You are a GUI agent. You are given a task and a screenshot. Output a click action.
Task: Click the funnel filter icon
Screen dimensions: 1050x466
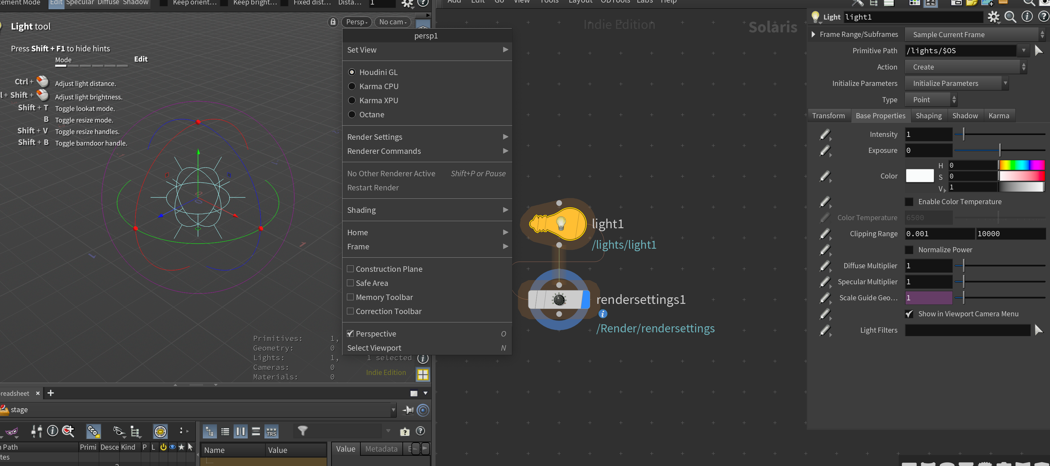(x=302, y=431)
